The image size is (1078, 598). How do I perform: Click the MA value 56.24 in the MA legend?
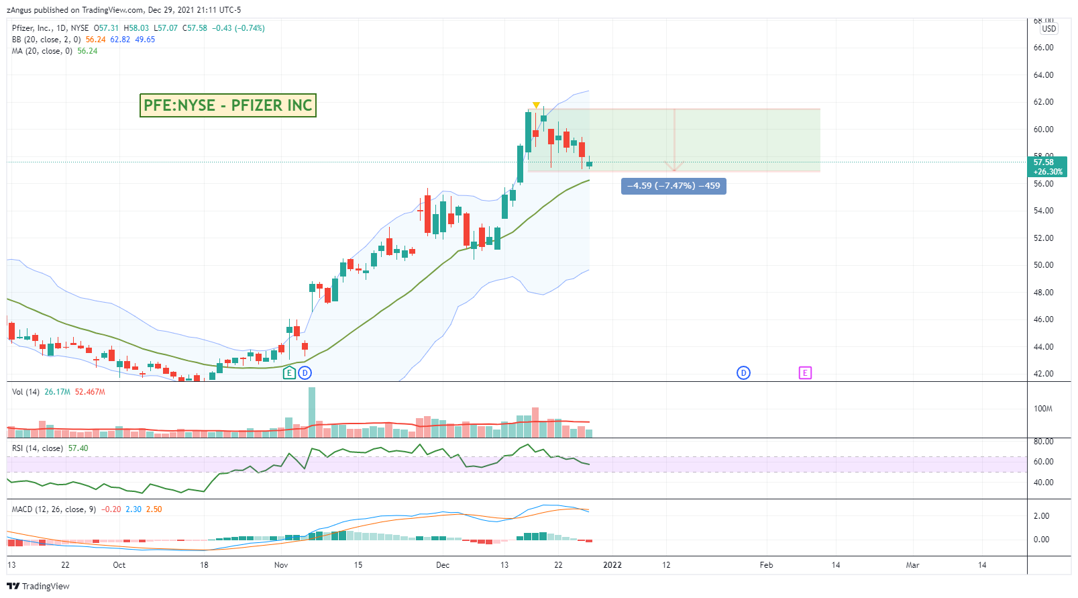click(87, 51)
